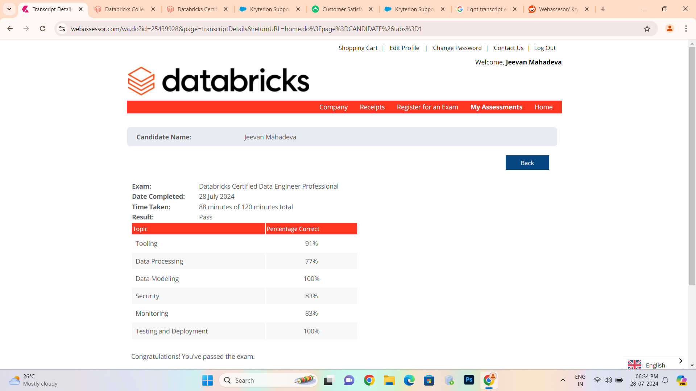Click the page vertical scrollbar
Image resolution: width=696 pixels, height=391 pixels.
click(692, 167)
